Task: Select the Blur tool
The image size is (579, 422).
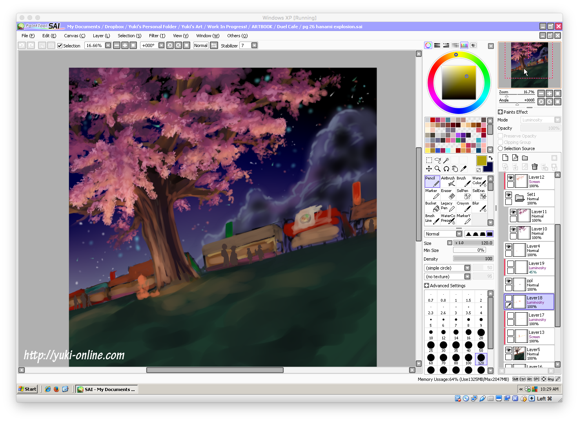Action: click(479, 206)
